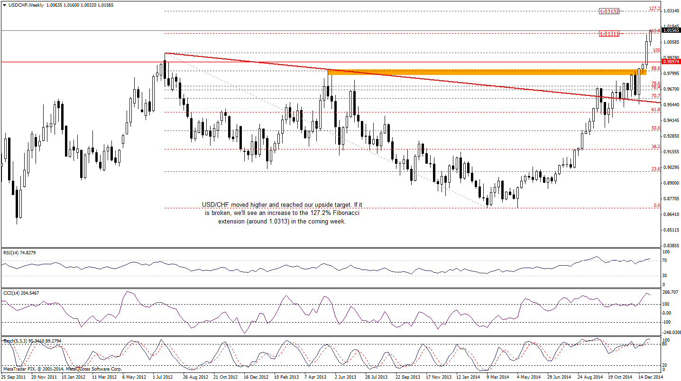Click the 2 Jun 2013 date label
Viewport: 681px width, 381px height.
pos(346,377)
